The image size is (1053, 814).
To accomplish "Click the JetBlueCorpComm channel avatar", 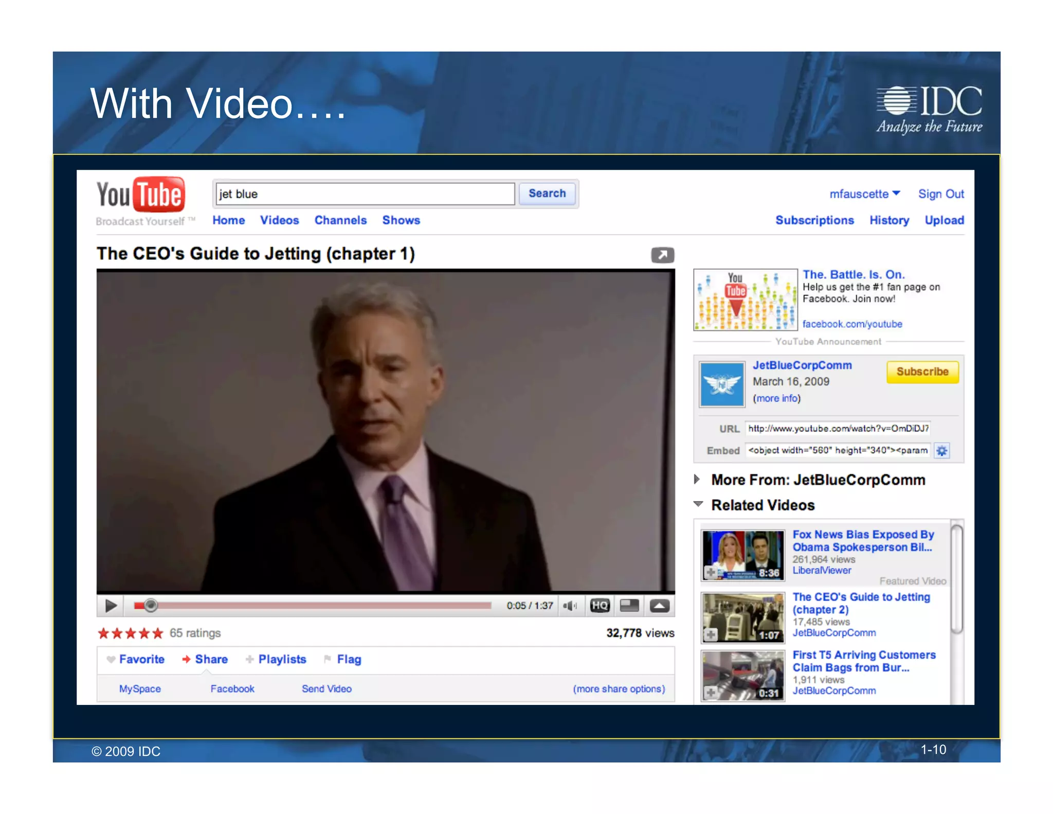I will tap(722, 384).
